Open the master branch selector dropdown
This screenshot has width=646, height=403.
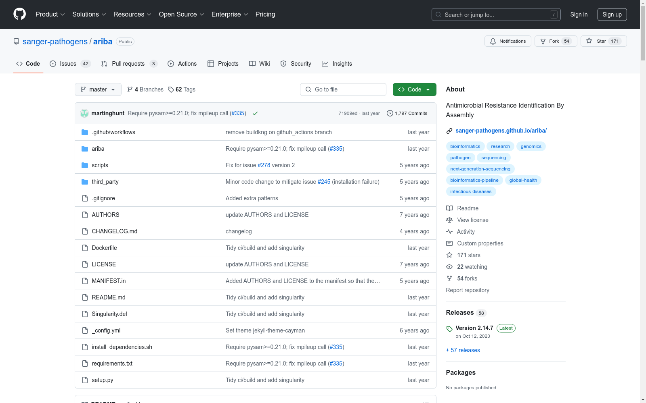98,89
